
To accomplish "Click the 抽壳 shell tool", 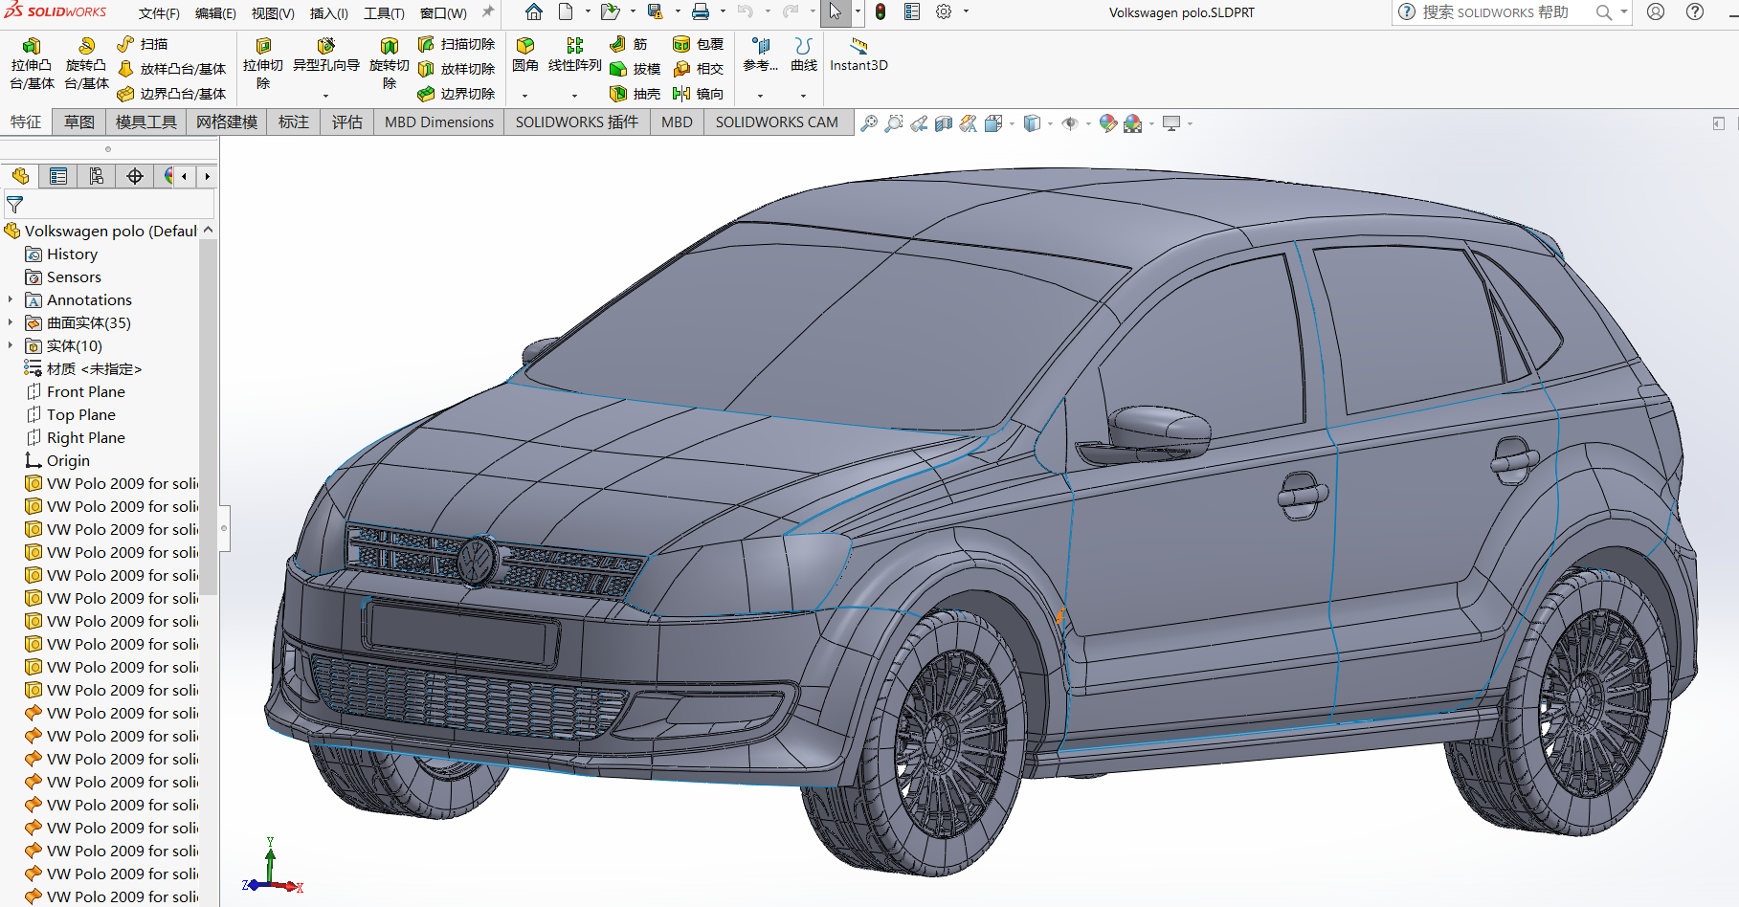I will [x=635, y=94].
